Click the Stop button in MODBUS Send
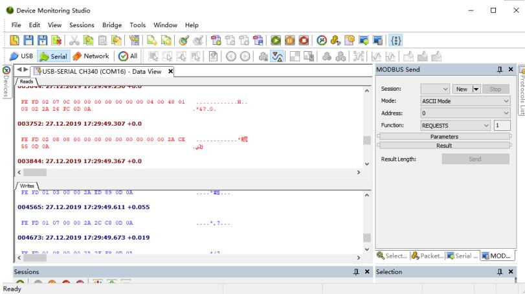Image resolution: width=525 pixels, height=294 pixels. click(495, 89)
